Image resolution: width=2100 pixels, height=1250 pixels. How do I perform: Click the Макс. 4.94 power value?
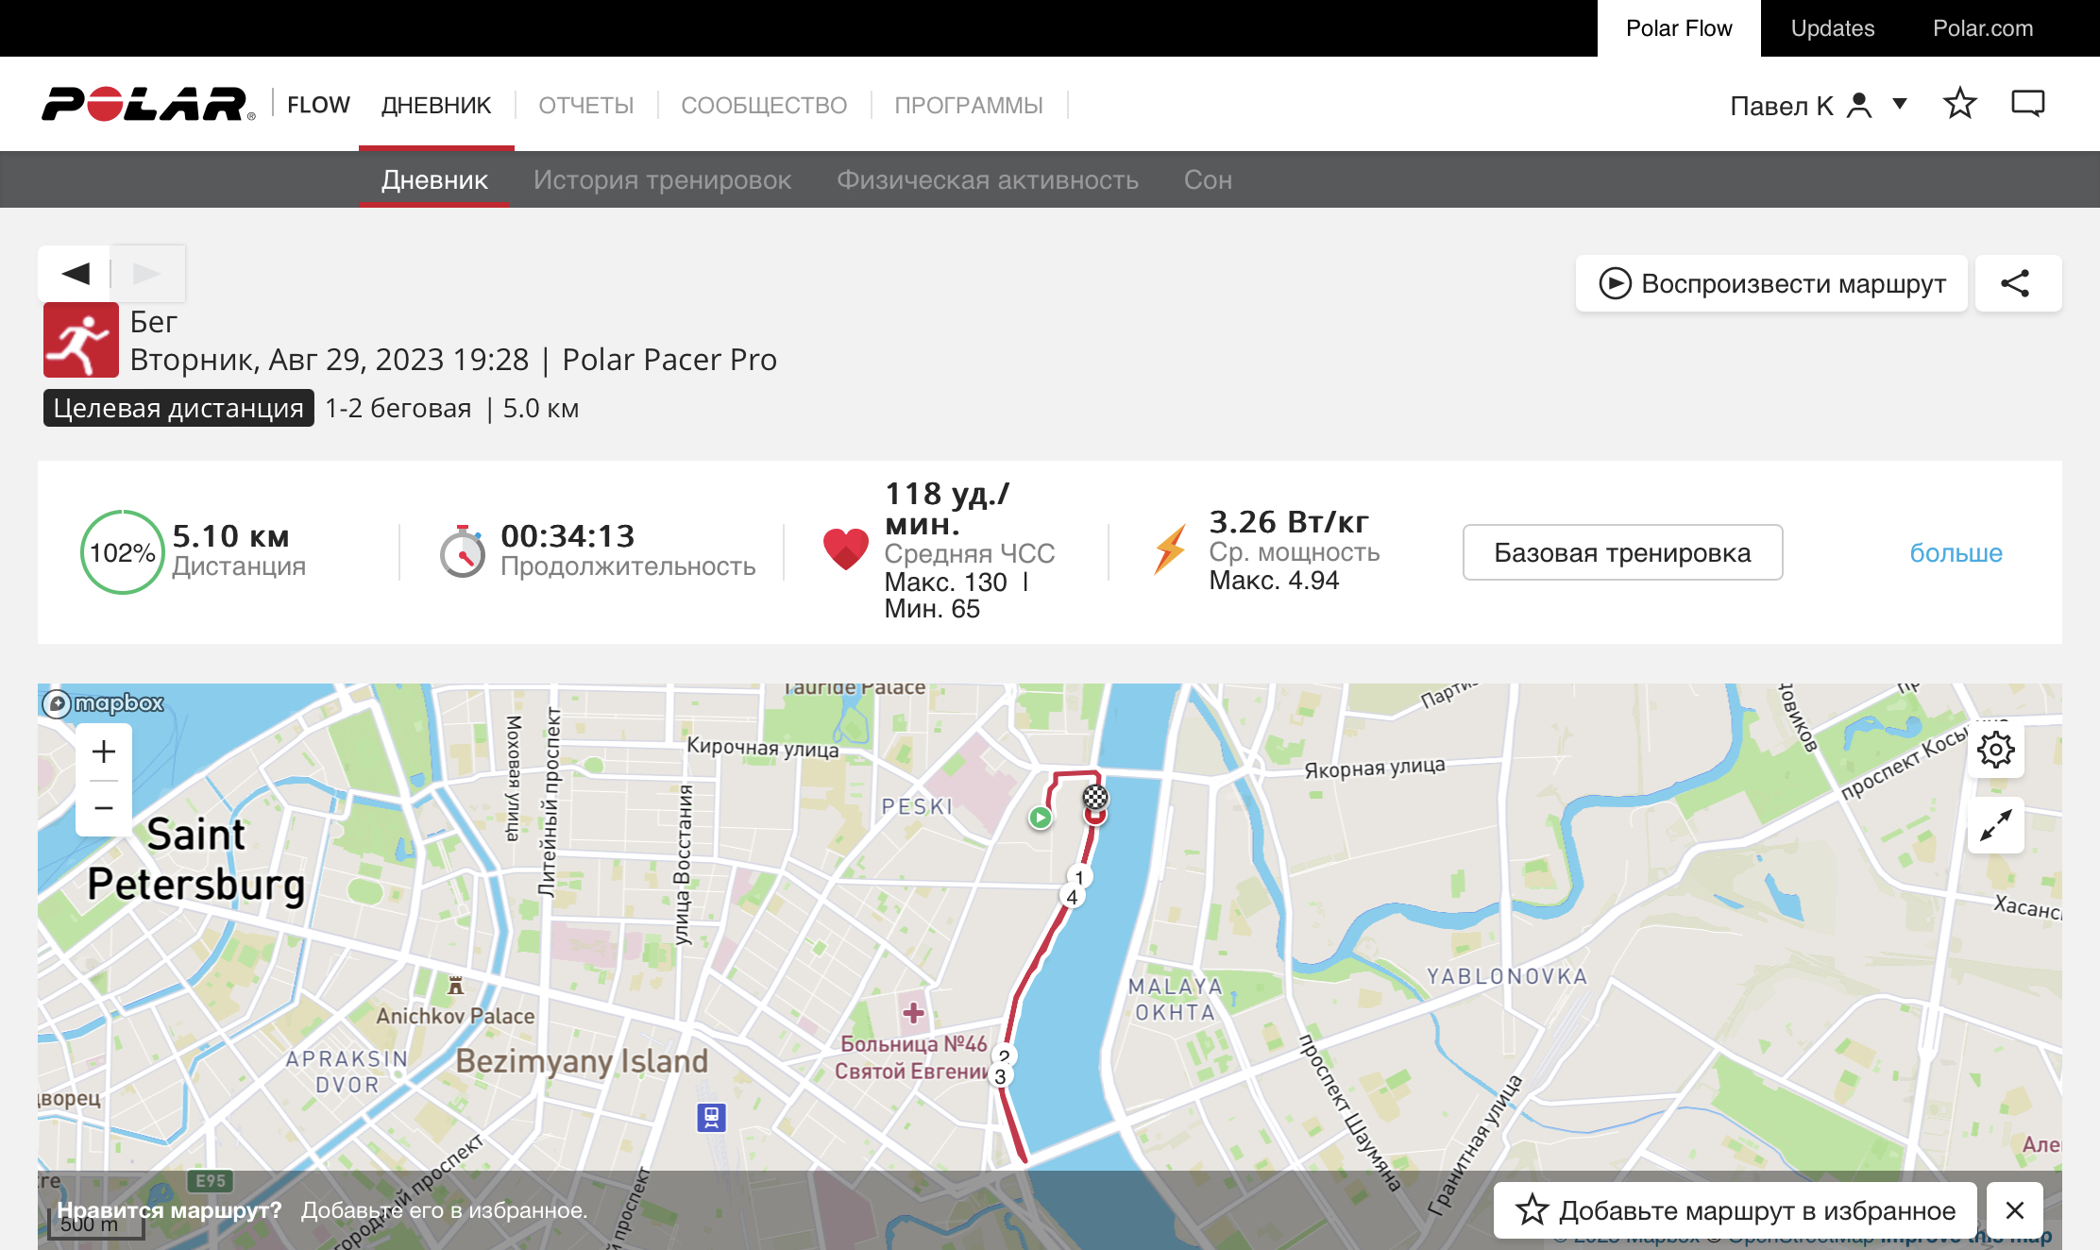tap(1274, 581)
